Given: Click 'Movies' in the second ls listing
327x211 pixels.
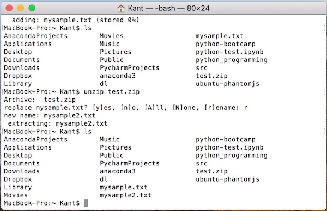Looking at the screenshot, I should click(x=16, y=195).
